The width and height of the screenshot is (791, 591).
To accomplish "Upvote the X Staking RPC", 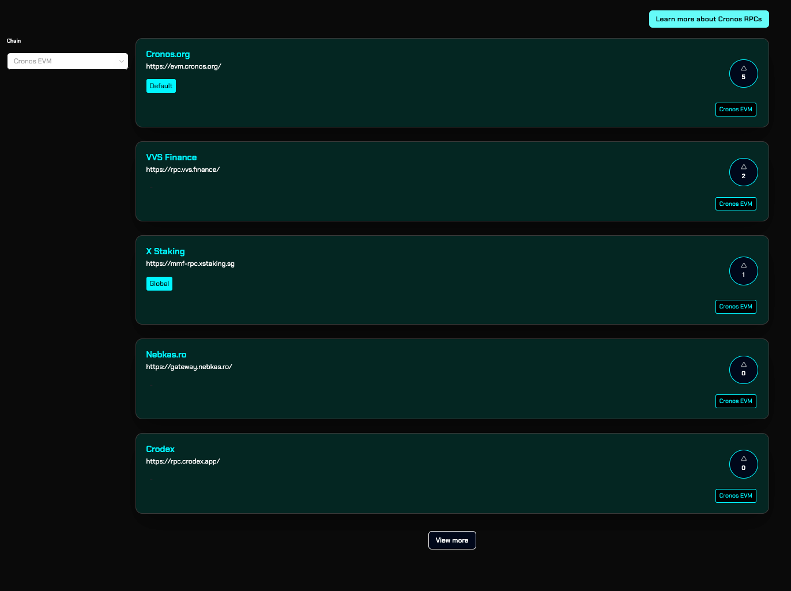I will coord(743,271).
